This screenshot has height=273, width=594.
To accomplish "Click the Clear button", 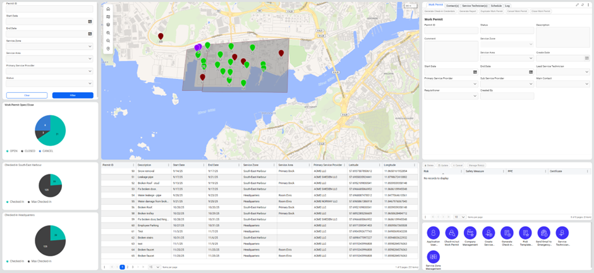I will click(x=27, y=95).
